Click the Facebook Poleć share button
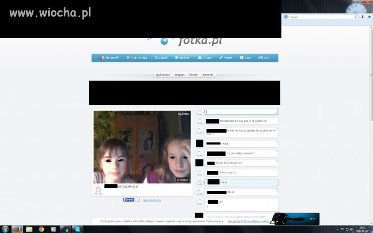This screenshot has height=233, width=373. (x=128, y=200)
